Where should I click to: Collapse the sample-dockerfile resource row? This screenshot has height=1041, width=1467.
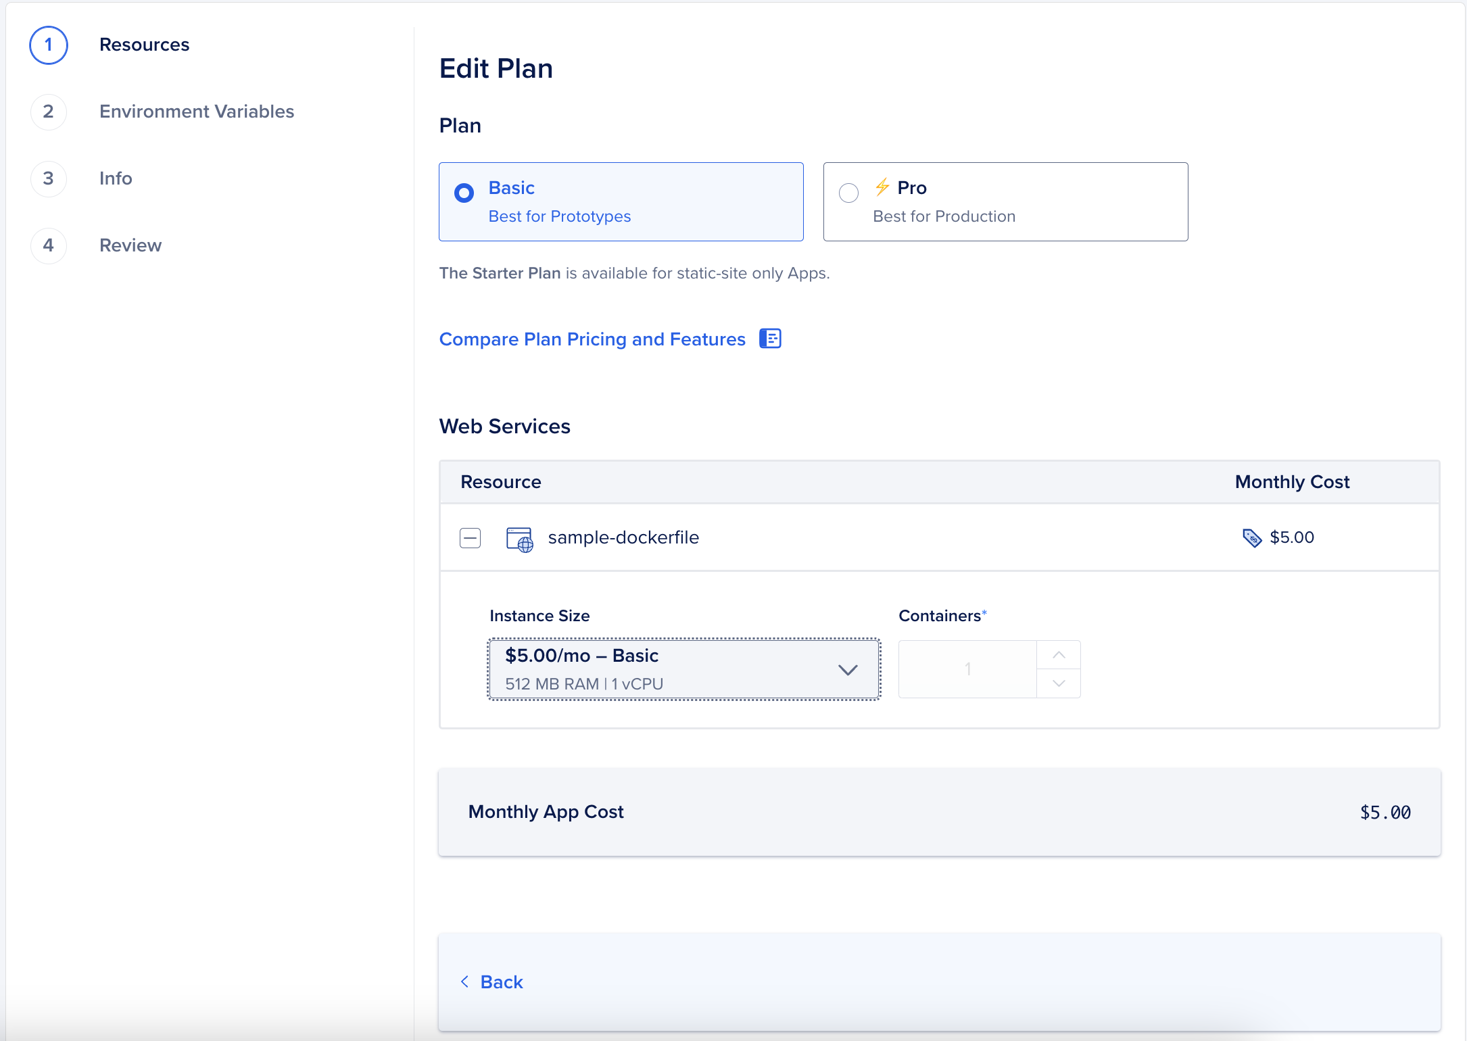click(x=470, y=538)
